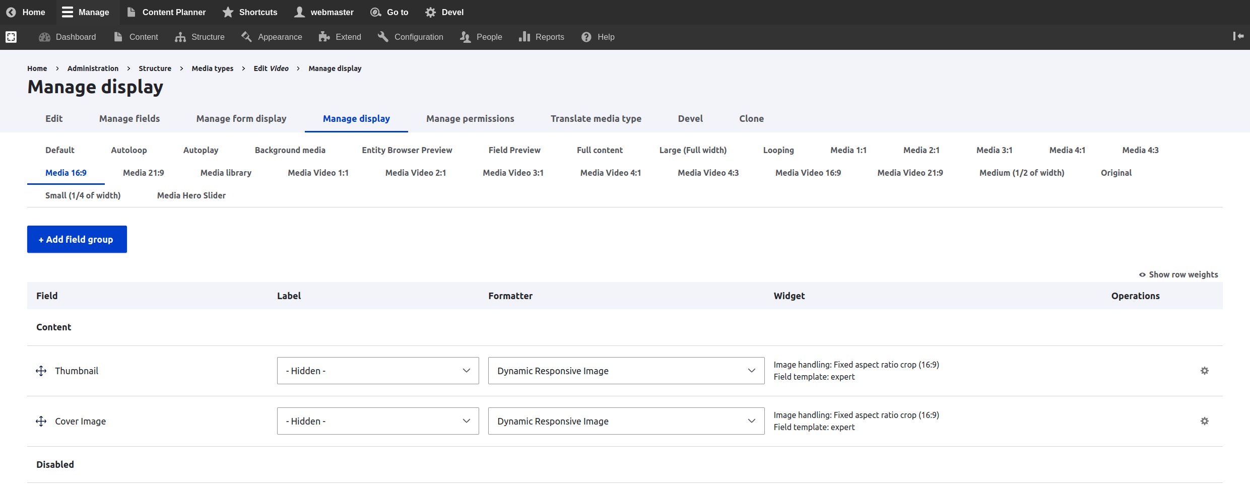
Task: Open settings gear for Thumbnail field
Action: tap(1204, 371)
